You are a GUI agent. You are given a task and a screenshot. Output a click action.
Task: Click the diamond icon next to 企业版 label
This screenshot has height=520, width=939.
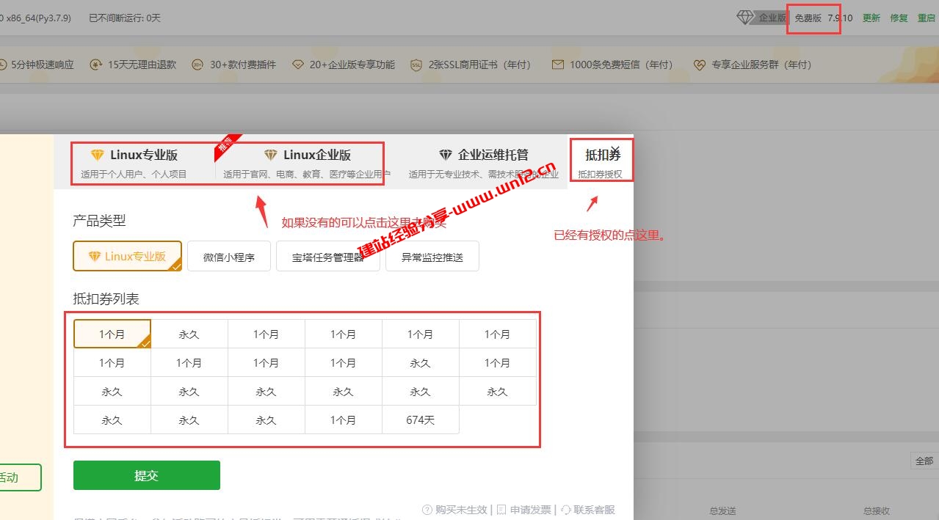[744, 16]
